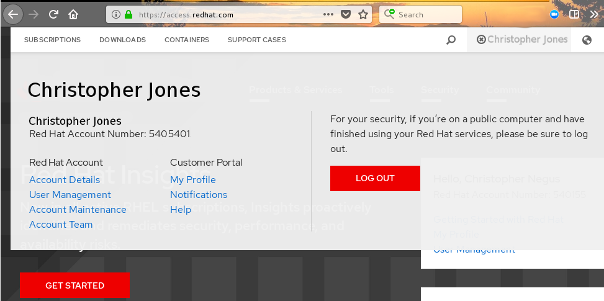Open the Subscriptions menu item
Viewport: 604px width, 301px height.
(x=52, y=40)
